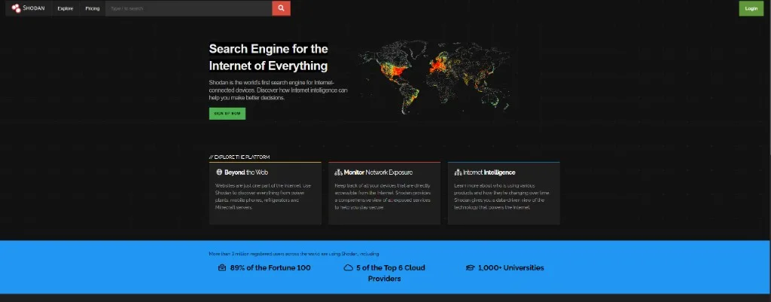The image size is (771, 302).
Task: Click the Internet Intelligence description paragraph
Action: pos(501,197)
